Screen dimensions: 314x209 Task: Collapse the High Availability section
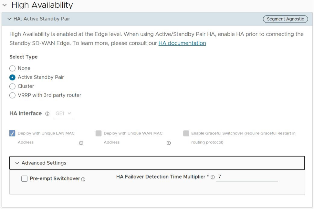tap(5, 5)
